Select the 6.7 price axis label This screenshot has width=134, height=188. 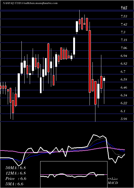tap(123, 72)
